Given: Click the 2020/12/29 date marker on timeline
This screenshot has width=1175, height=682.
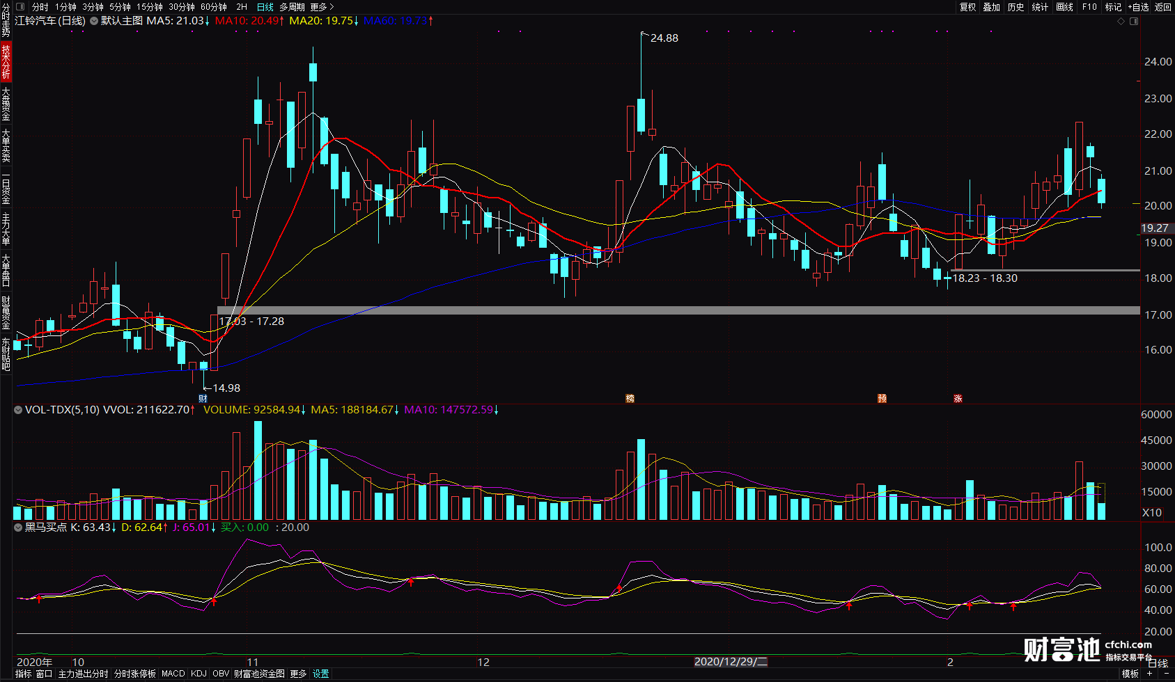Looking at the screenshot, I should coord(731,662).
